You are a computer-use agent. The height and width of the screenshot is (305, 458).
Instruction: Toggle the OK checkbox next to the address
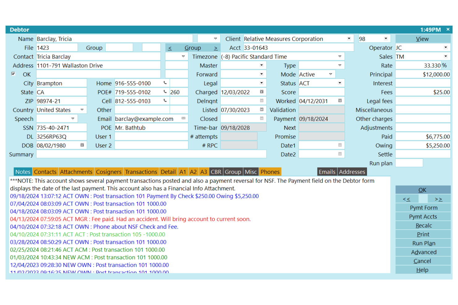pos(13,74)
